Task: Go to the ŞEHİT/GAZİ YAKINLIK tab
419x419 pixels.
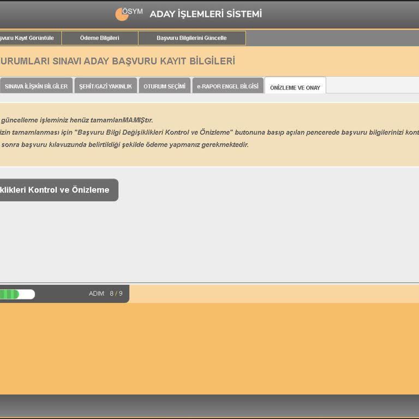Action: pos(105,86)
